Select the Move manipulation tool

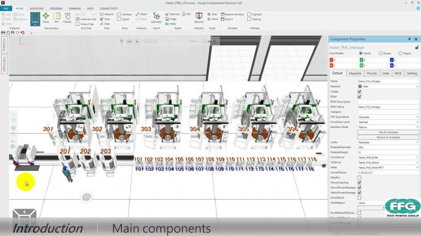45,18
